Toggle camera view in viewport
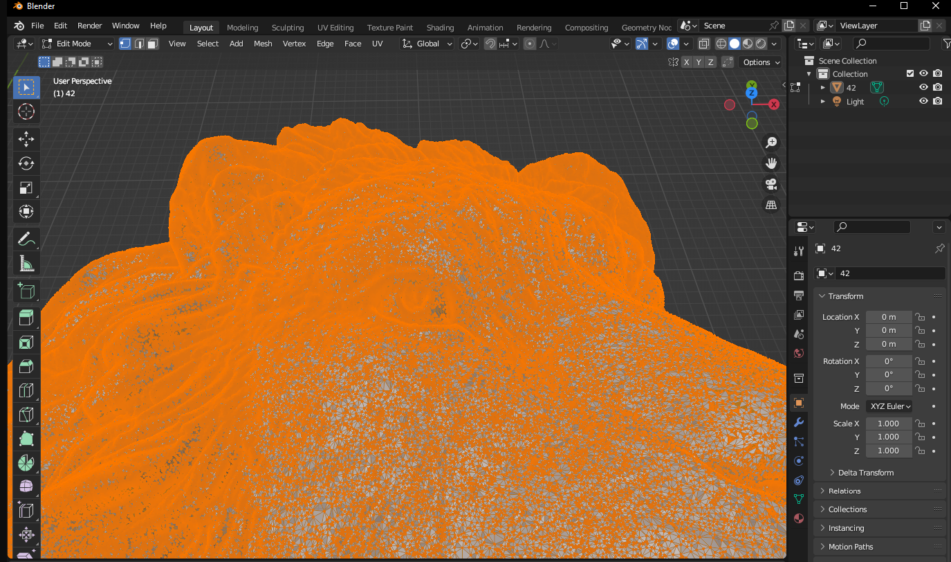 click(x=771, y=184)
